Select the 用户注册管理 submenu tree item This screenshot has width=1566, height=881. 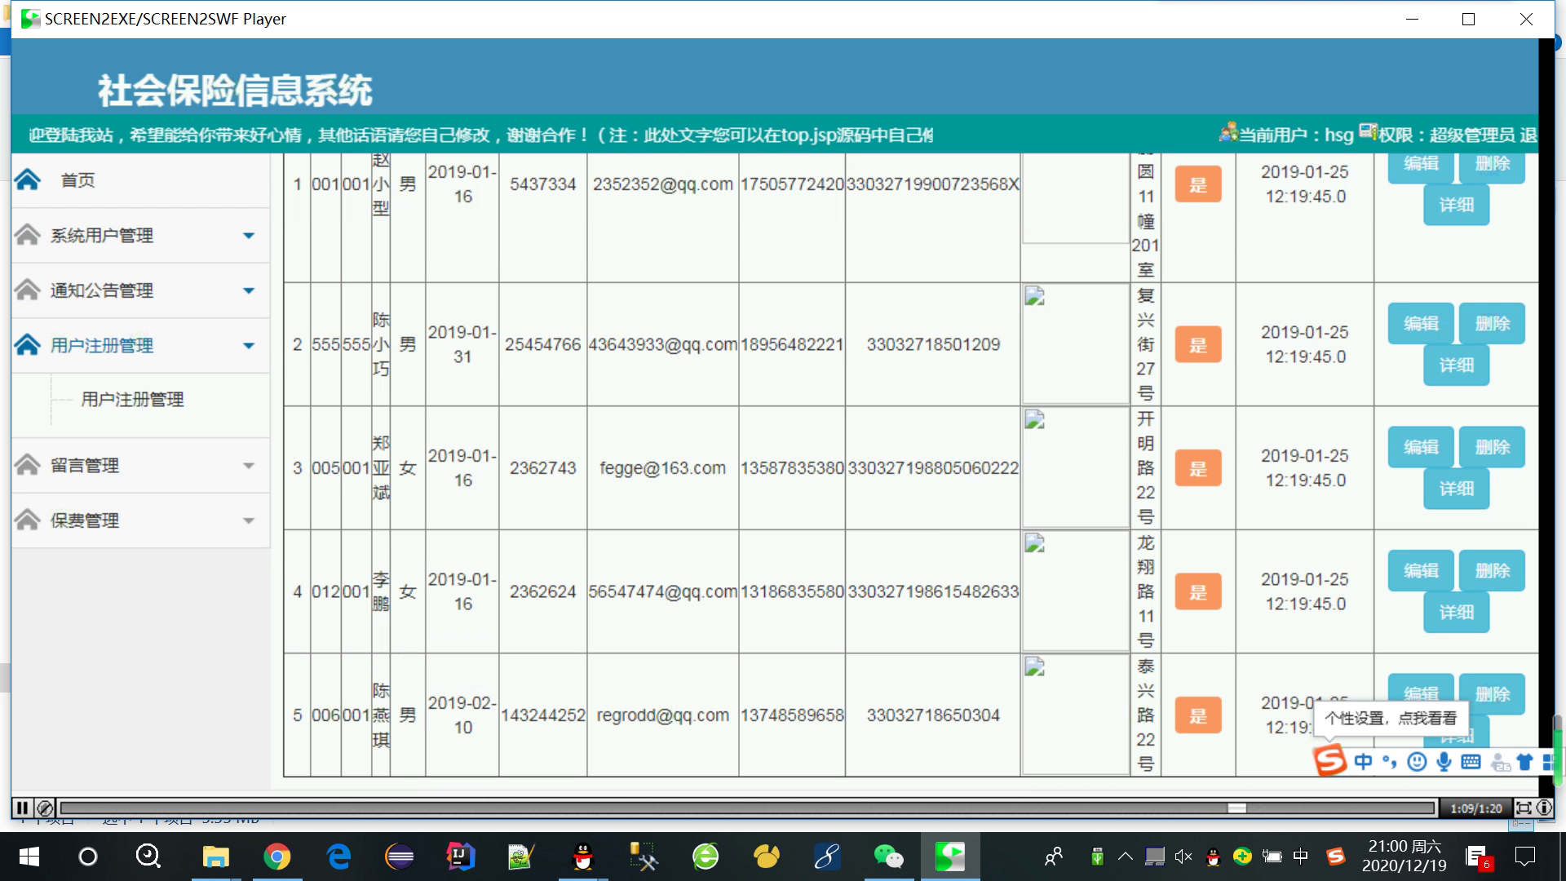coord(132,399)
